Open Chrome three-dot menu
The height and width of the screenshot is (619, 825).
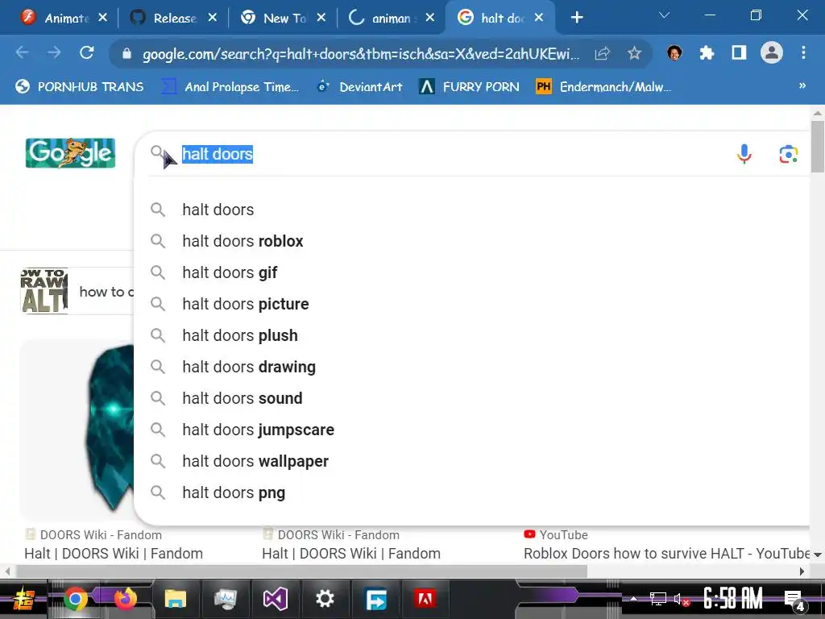click(803, 52)
